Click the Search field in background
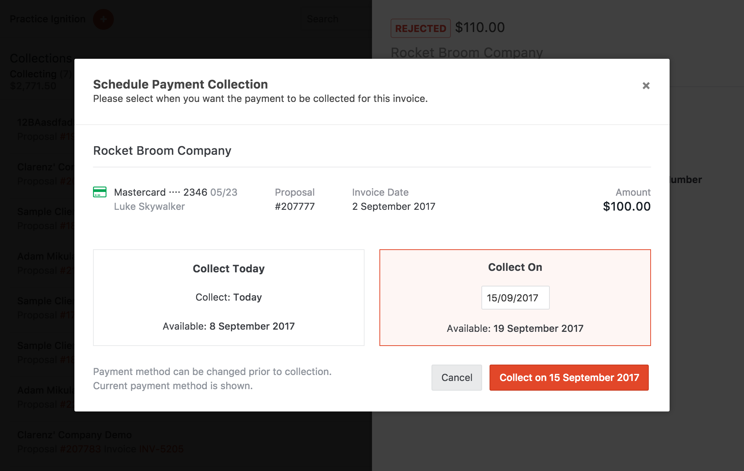744x471 pixels. tap(336, 19)
